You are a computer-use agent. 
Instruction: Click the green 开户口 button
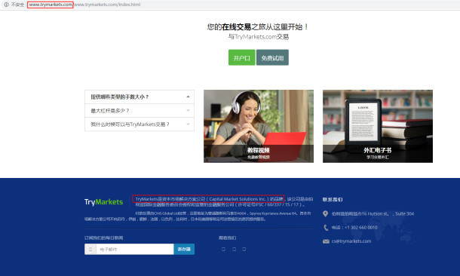242,57
